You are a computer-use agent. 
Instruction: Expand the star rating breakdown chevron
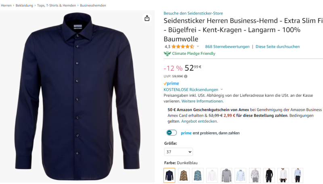point(198,46)
